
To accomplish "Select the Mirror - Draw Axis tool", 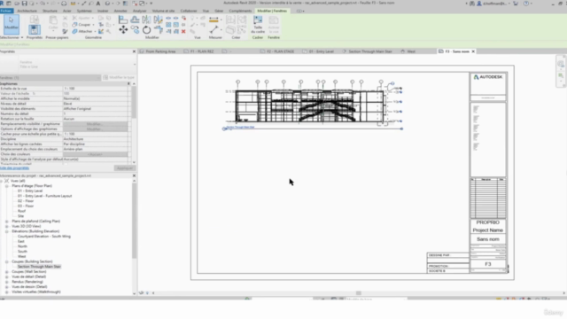I will point(158,19).
